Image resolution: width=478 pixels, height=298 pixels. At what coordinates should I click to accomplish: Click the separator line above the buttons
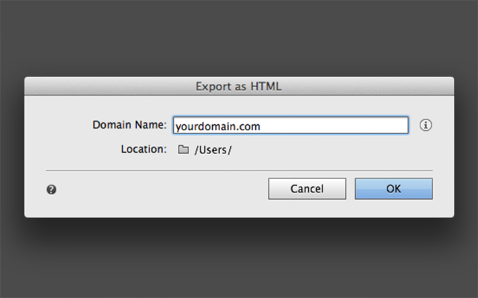coord(239,170)
